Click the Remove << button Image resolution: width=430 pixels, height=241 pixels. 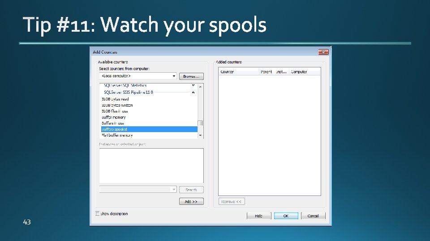232,201
